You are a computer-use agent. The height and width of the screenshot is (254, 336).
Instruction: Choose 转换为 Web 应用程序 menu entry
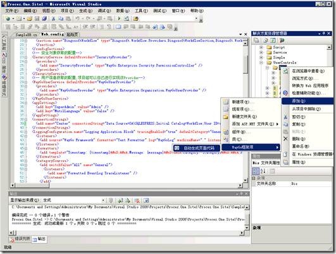pyautogui.click(x=308, y=86)
